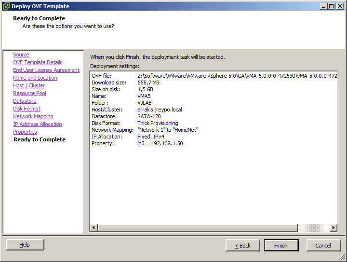Go to the Datastore step

(25, 101)
